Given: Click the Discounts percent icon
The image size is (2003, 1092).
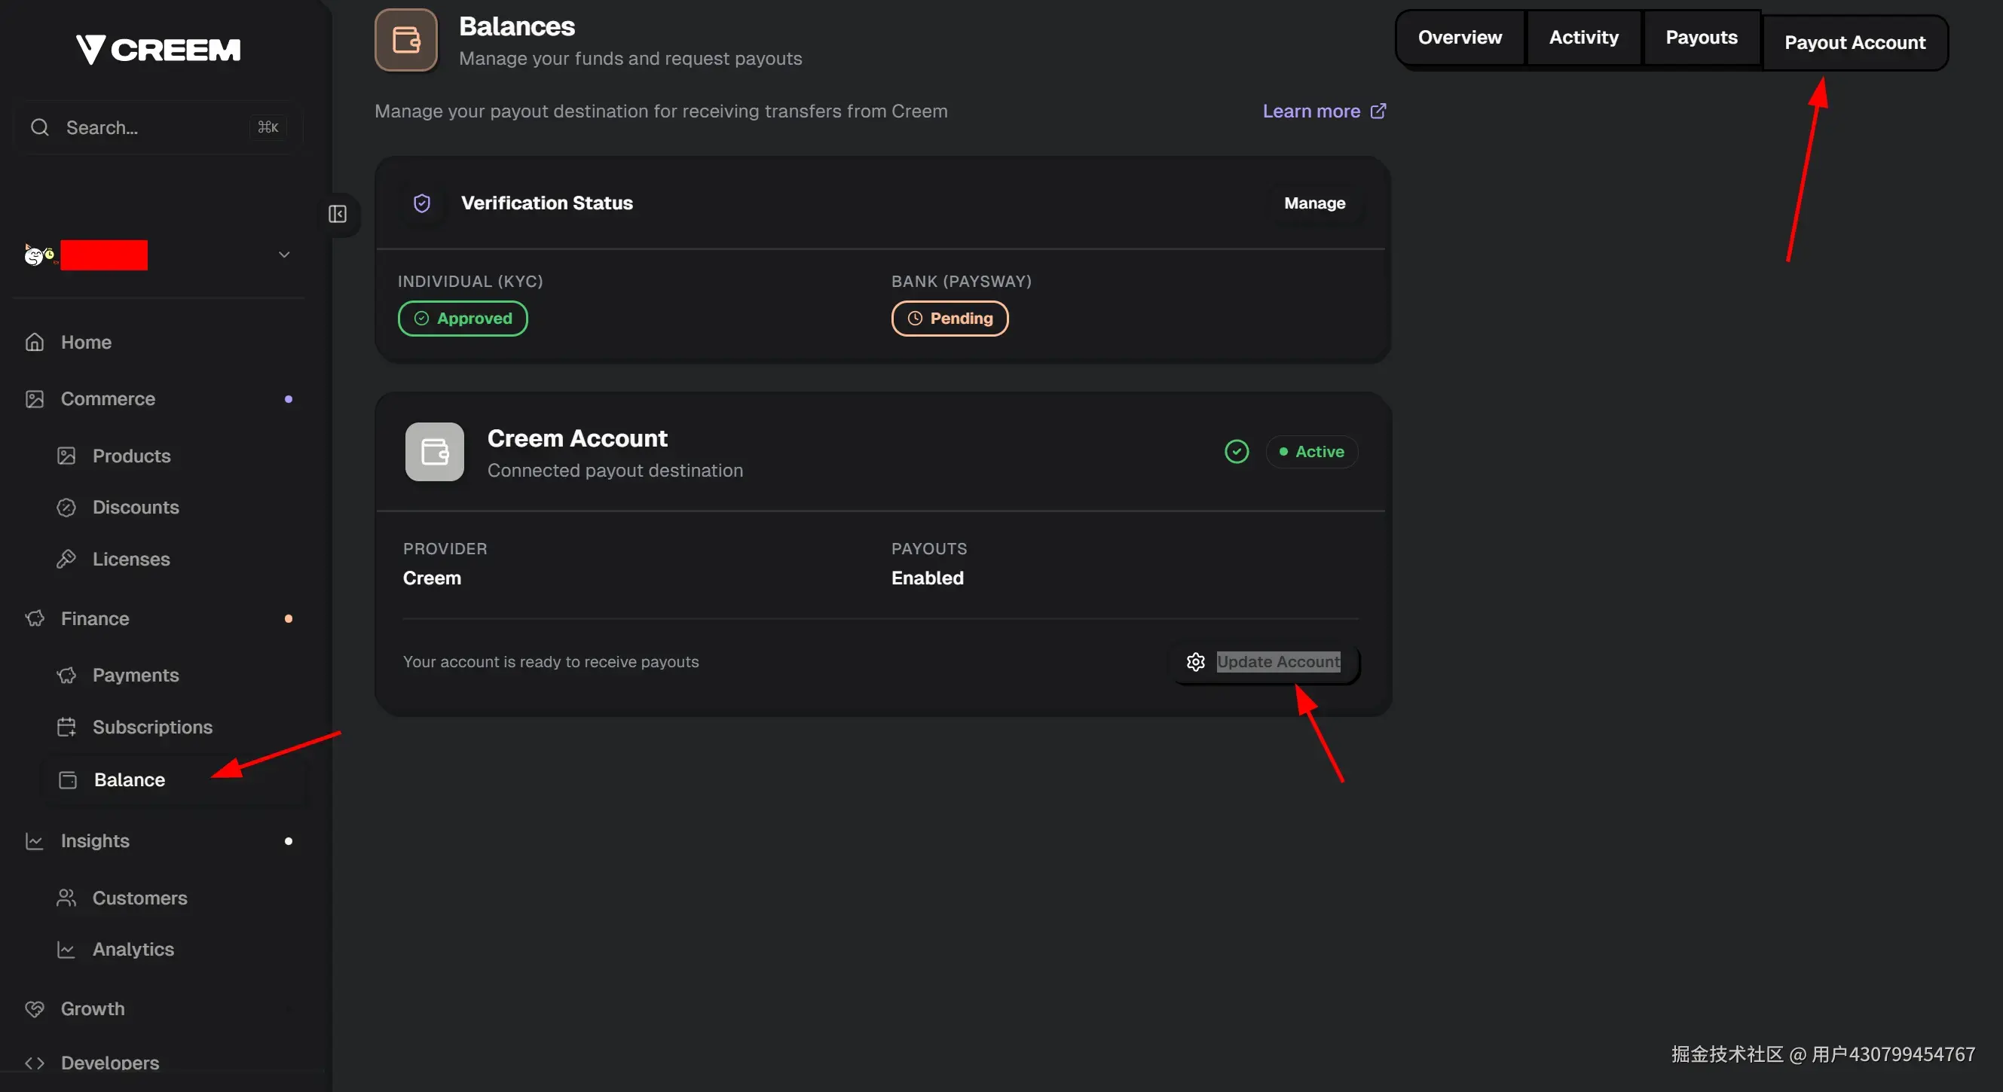Looking at the screenshot, I should point(67,508).
